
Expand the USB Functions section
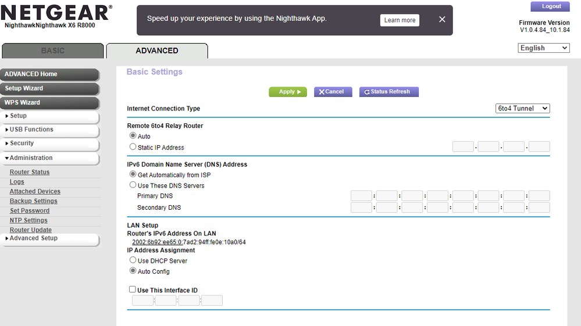point(49,130)
